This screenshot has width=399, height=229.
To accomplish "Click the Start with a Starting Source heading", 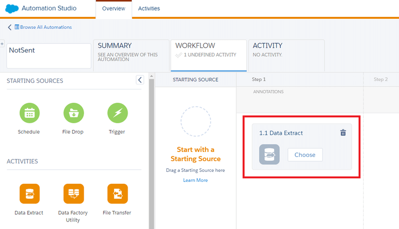I will point(196,154).
